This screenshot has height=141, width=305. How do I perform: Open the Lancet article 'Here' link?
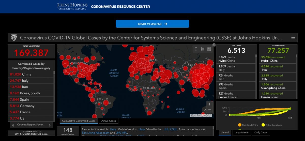(x=113, y=129)
